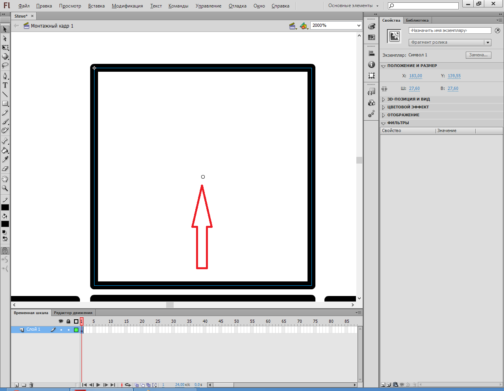Open the Color palette panel icon
Screen dimensions: 504x391
[371, 26]
